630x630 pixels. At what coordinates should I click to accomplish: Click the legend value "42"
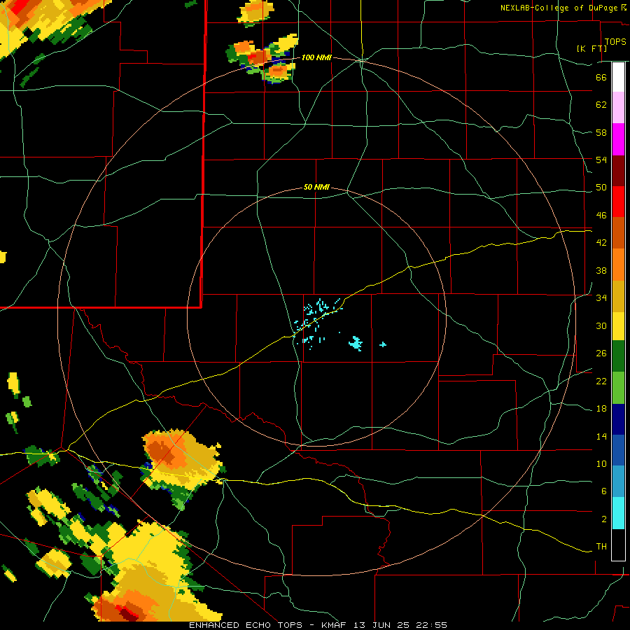tap(601, 243)
